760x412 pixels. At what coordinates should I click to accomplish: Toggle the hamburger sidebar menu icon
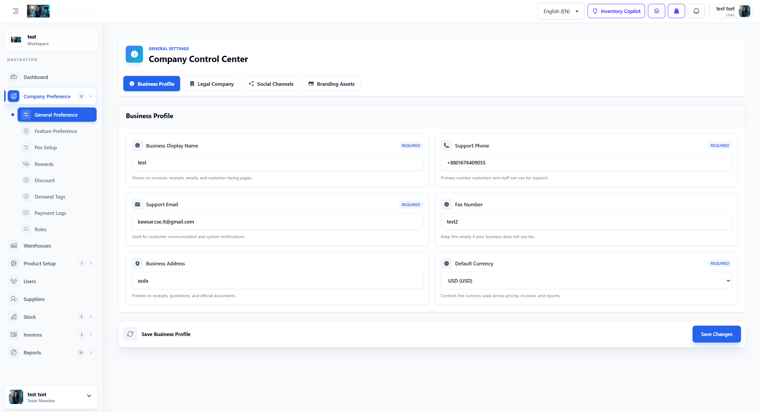pos(16,11)
